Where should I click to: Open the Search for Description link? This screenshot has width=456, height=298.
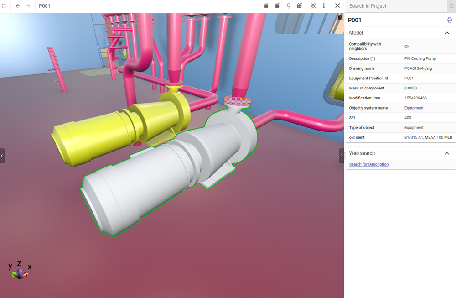369,164
